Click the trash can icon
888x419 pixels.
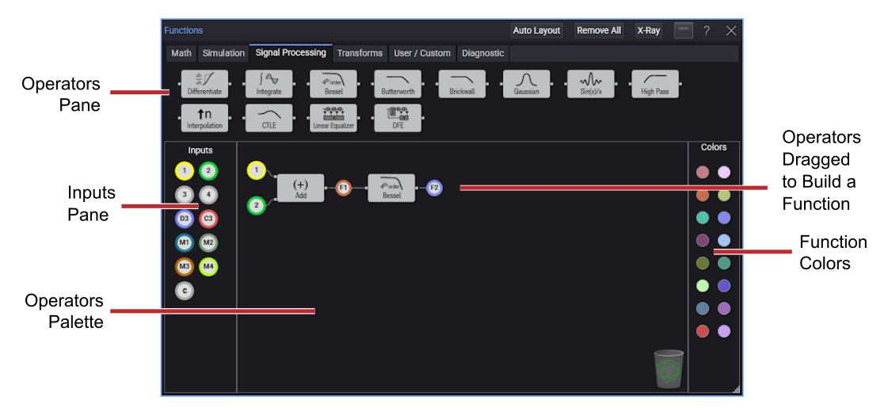[669, 369]
